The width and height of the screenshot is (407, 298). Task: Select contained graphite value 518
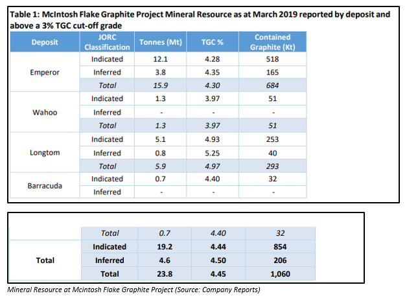tap(273, 59)
